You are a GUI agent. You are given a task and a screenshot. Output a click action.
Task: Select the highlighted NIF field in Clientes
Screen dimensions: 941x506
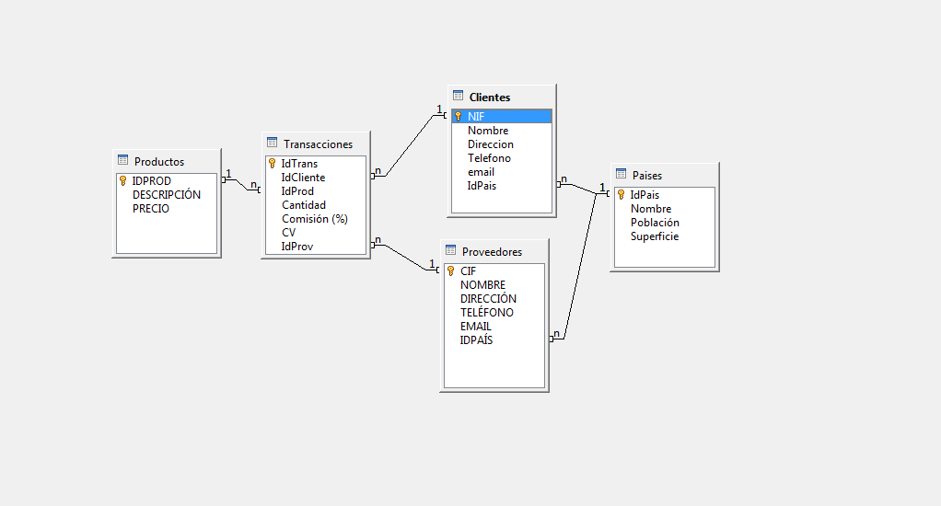[502, 116]
